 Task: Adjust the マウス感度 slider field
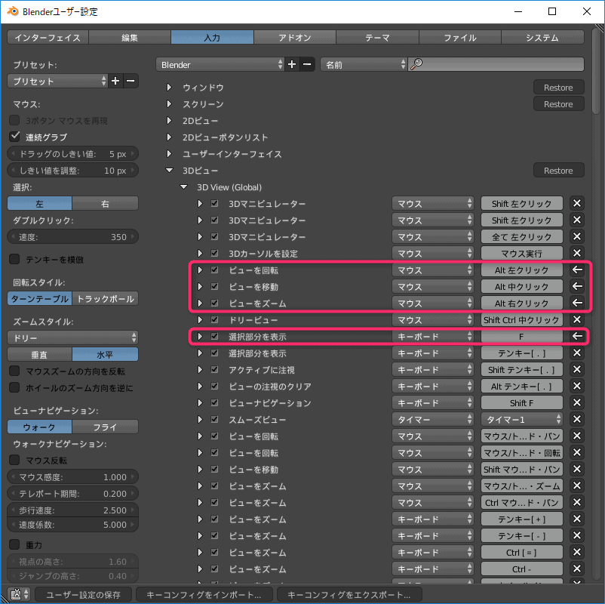tap(72, 477)
